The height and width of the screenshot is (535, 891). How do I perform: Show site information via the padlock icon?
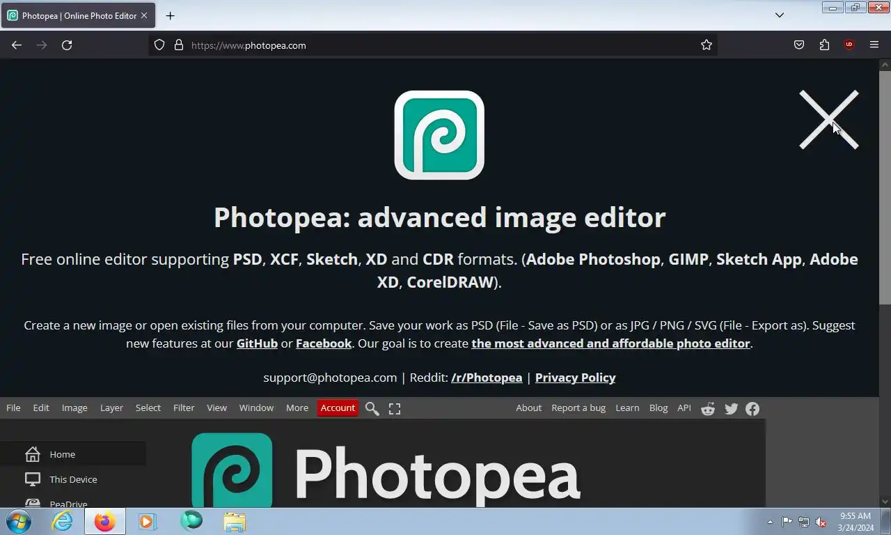click(179, 45)
